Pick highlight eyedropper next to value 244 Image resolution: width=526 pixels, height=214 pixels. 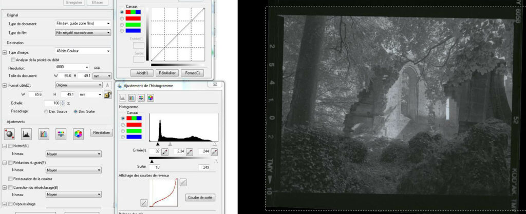[x=214, y=152]
